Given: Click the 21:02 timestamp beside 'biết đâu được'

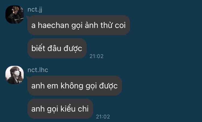Looking at the screenshot, I should click(x=96, y=56).
